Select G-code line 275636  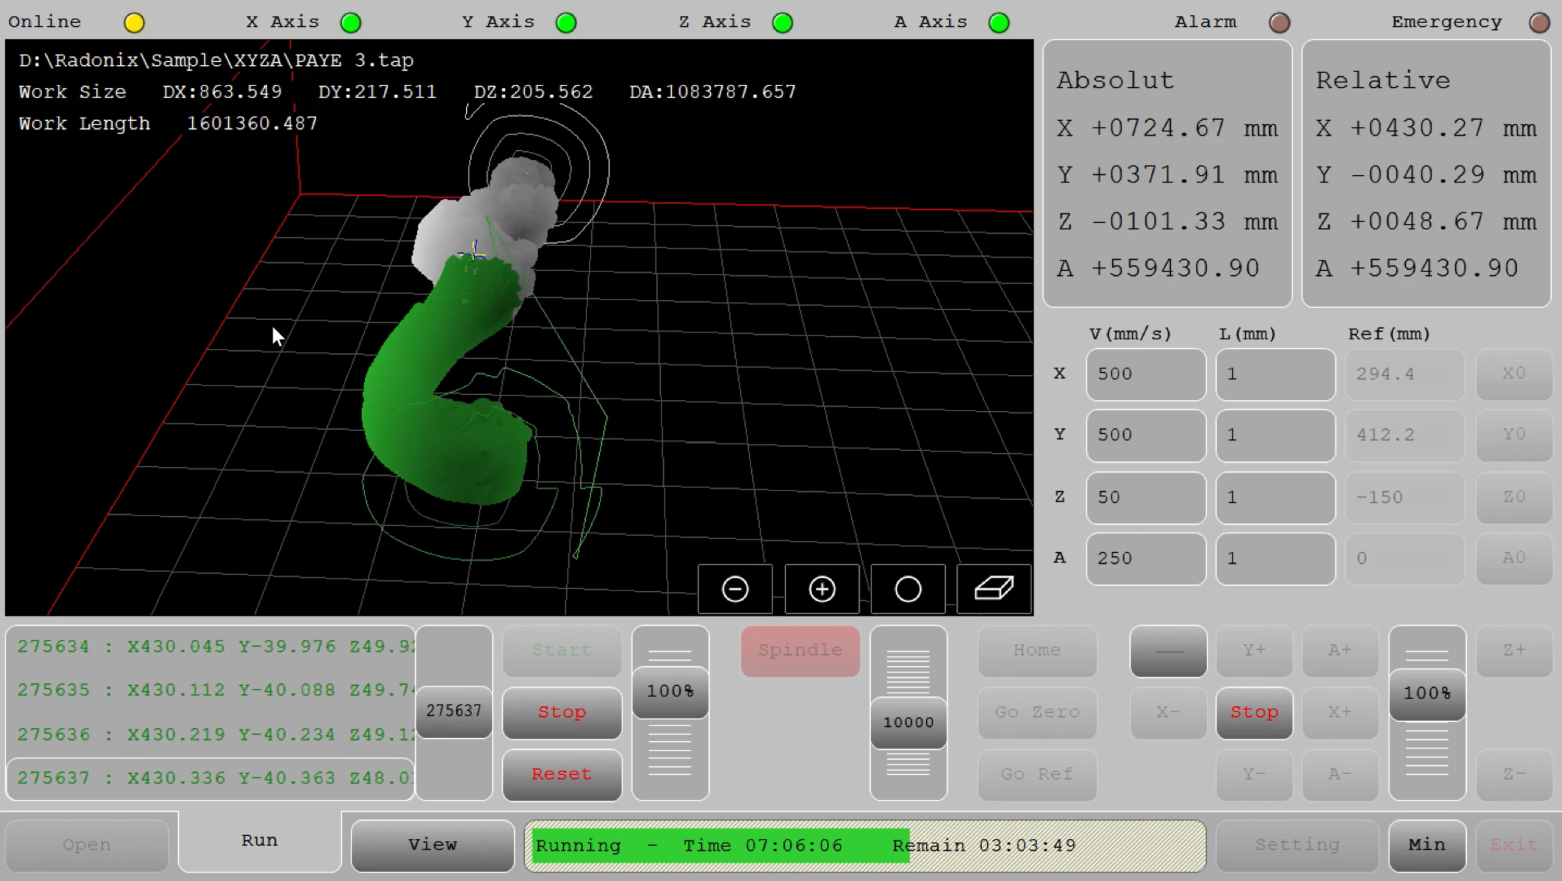tap(211, 735)
